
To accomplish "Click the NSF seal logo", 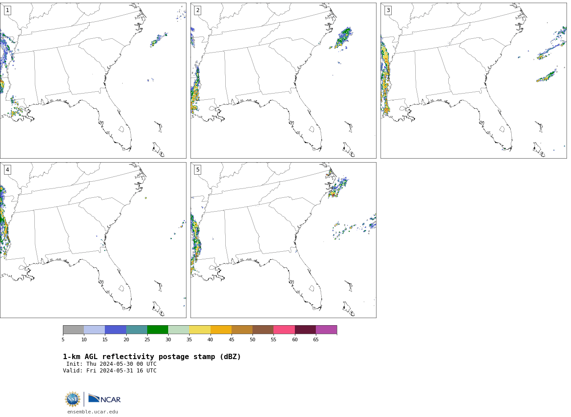I will [x=73, y=399].
